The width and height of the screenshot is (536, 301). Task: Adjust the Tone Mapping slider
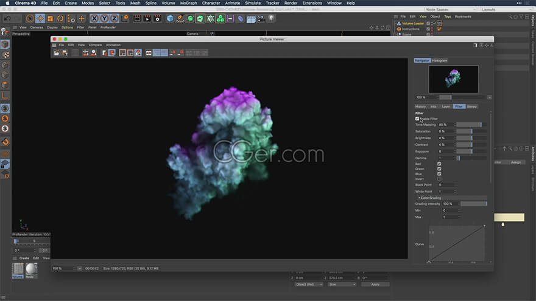[x=471, y=125]
